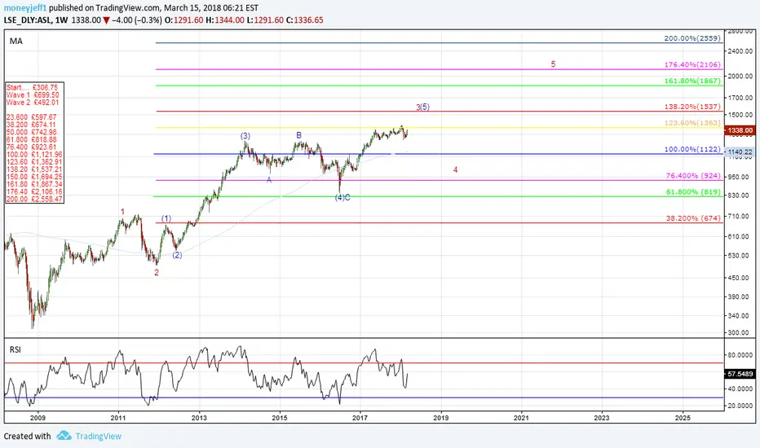This screenshot has width=760, height=448.
Task: Click the 100.00%(1122) Fibonacci label
Action: point(692,149)
